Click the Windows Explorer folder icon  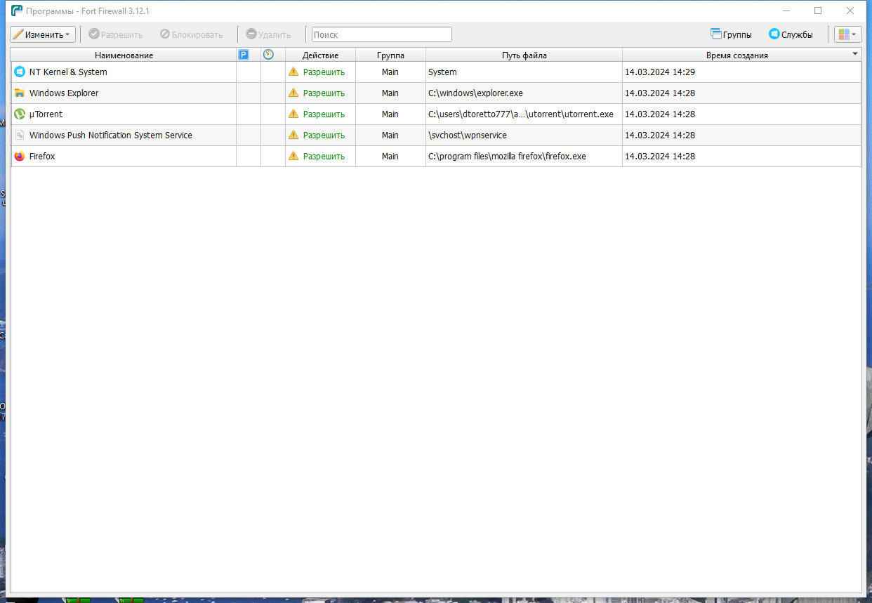click(20, 93)
